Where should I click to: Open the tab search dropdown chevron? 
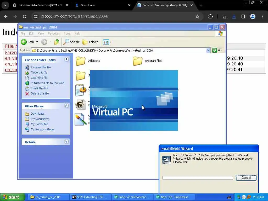(x=5, y=5)
